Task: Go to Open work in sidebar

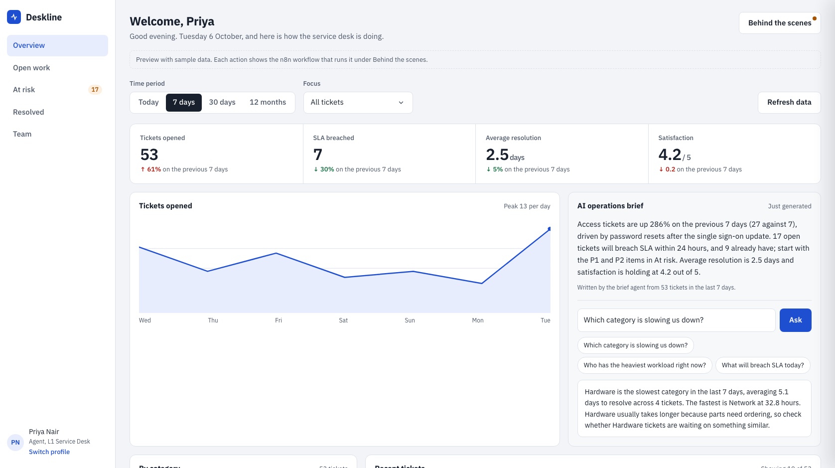Action: pos(57,68)
